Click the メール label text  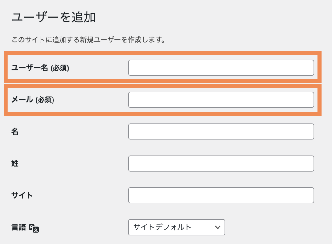(x=21, y=100)
